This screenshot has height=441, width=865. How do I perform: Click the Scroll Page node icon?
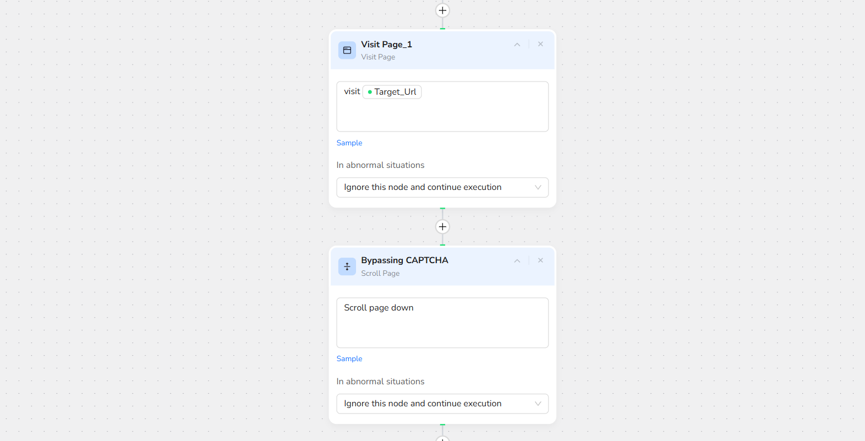pos(347,266)
